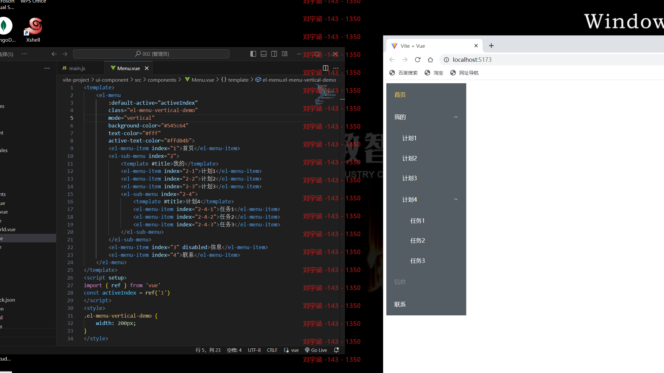The width and height of the screenshot is (664, 373).
Task: Click the #ffd04b active-text-color value
Action: (178, 141)
